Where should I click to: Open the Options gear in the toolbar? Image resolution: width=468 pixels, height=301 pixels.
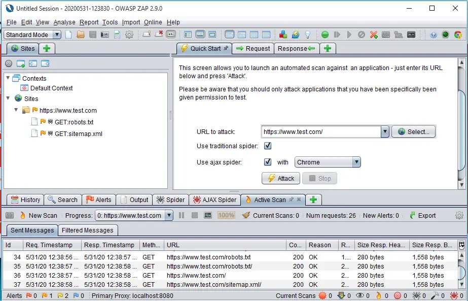coord(129,35)
